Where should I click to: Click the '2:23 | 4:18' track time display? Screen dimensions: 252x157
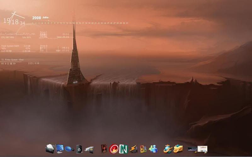click(34, 63)
